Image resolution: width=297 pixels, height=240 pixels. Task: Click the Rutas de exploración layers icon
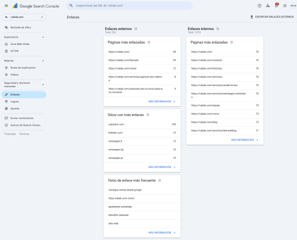(6, 68)
